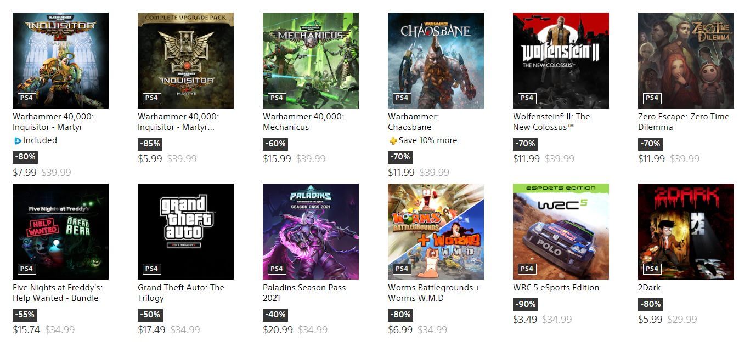Click the PS Now Included icon
739x342 pixels.
click(x=18, y=141)
